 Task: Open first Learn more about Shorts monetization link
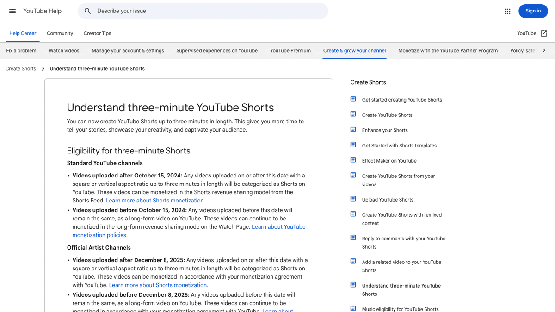[x=155, y=201]
